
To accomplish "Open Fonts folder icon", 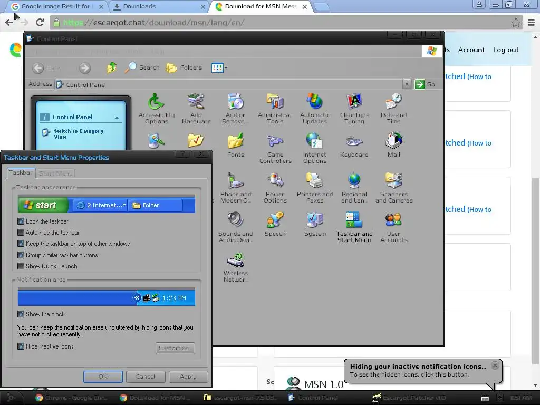I will tap(236, 145).
